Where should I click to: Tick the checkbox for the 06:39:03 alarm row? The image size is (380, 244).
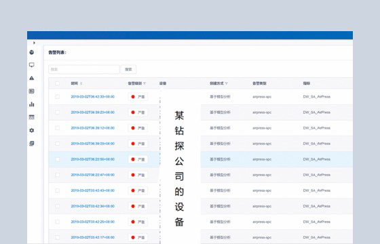click(x=57, y=144)
